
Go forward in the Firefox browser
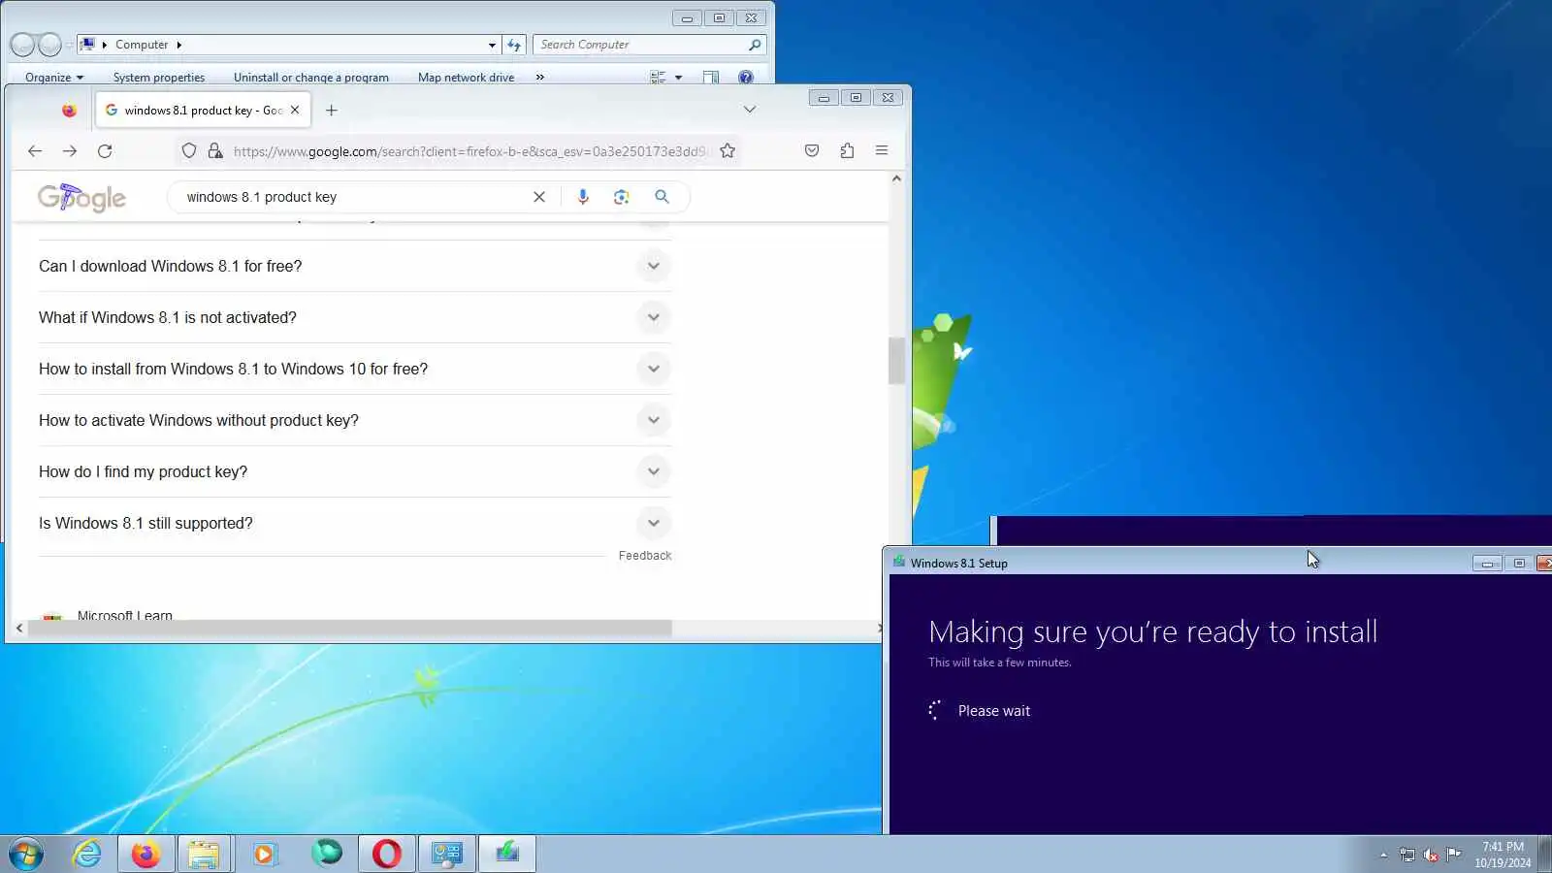(70, 150)
